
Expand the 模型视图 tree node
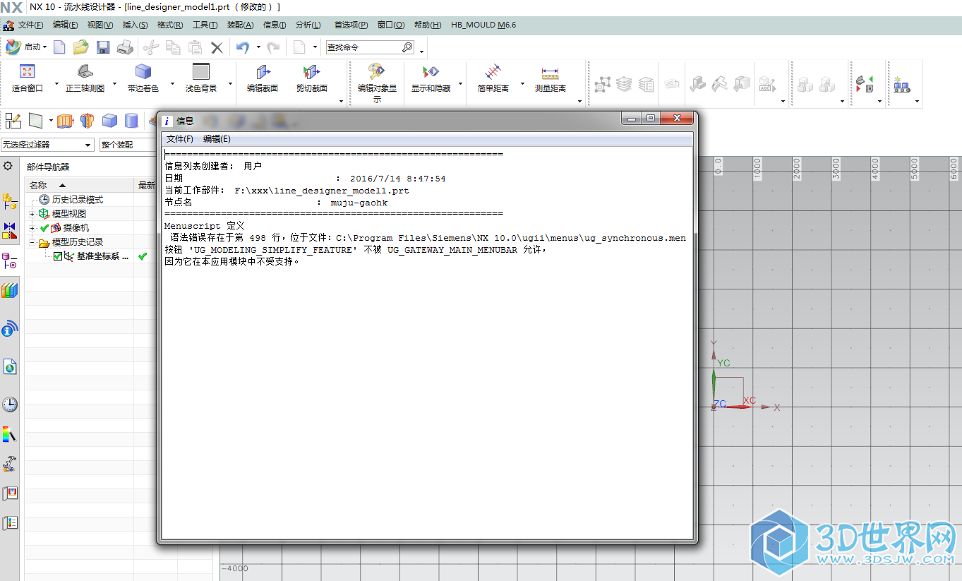click(32, 214)
